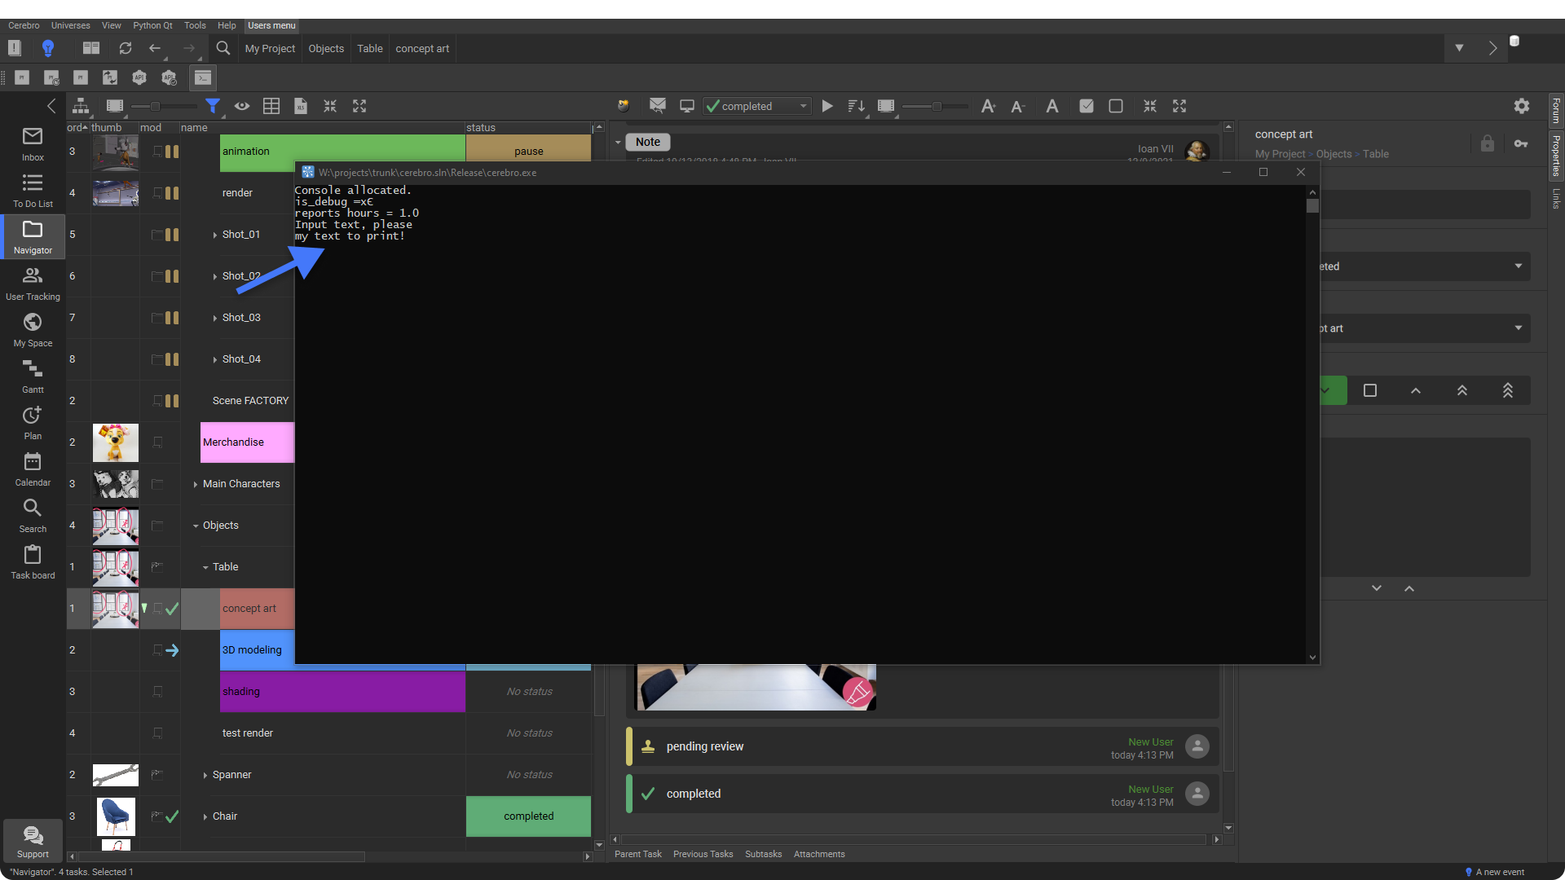The height and width of the screenshot is (880, 1565).
Task: Open the Plan view
Action: pos(33,423)
